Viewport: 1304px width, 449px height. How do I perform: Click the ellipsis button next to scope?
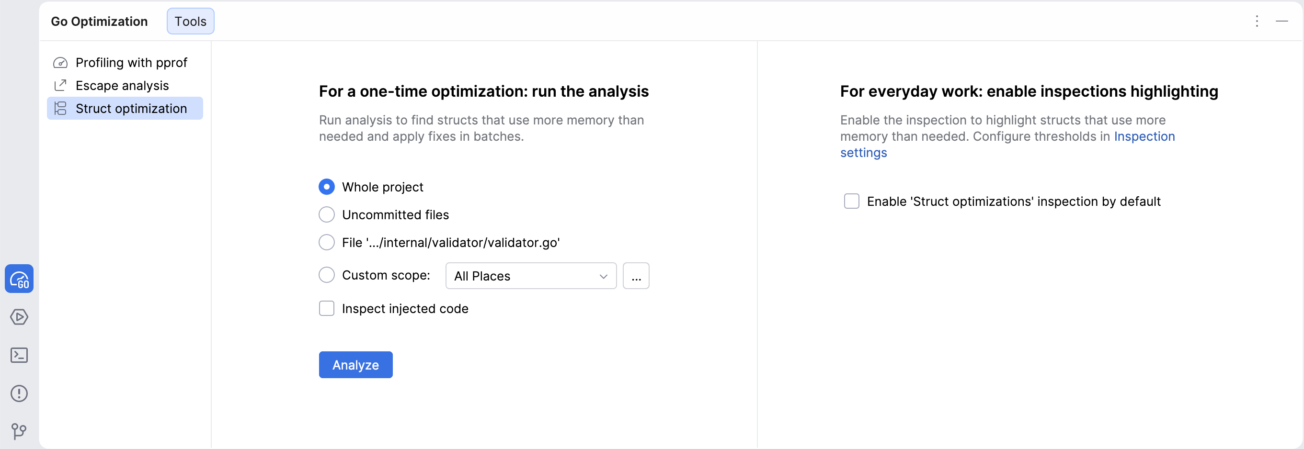point(636,276)
